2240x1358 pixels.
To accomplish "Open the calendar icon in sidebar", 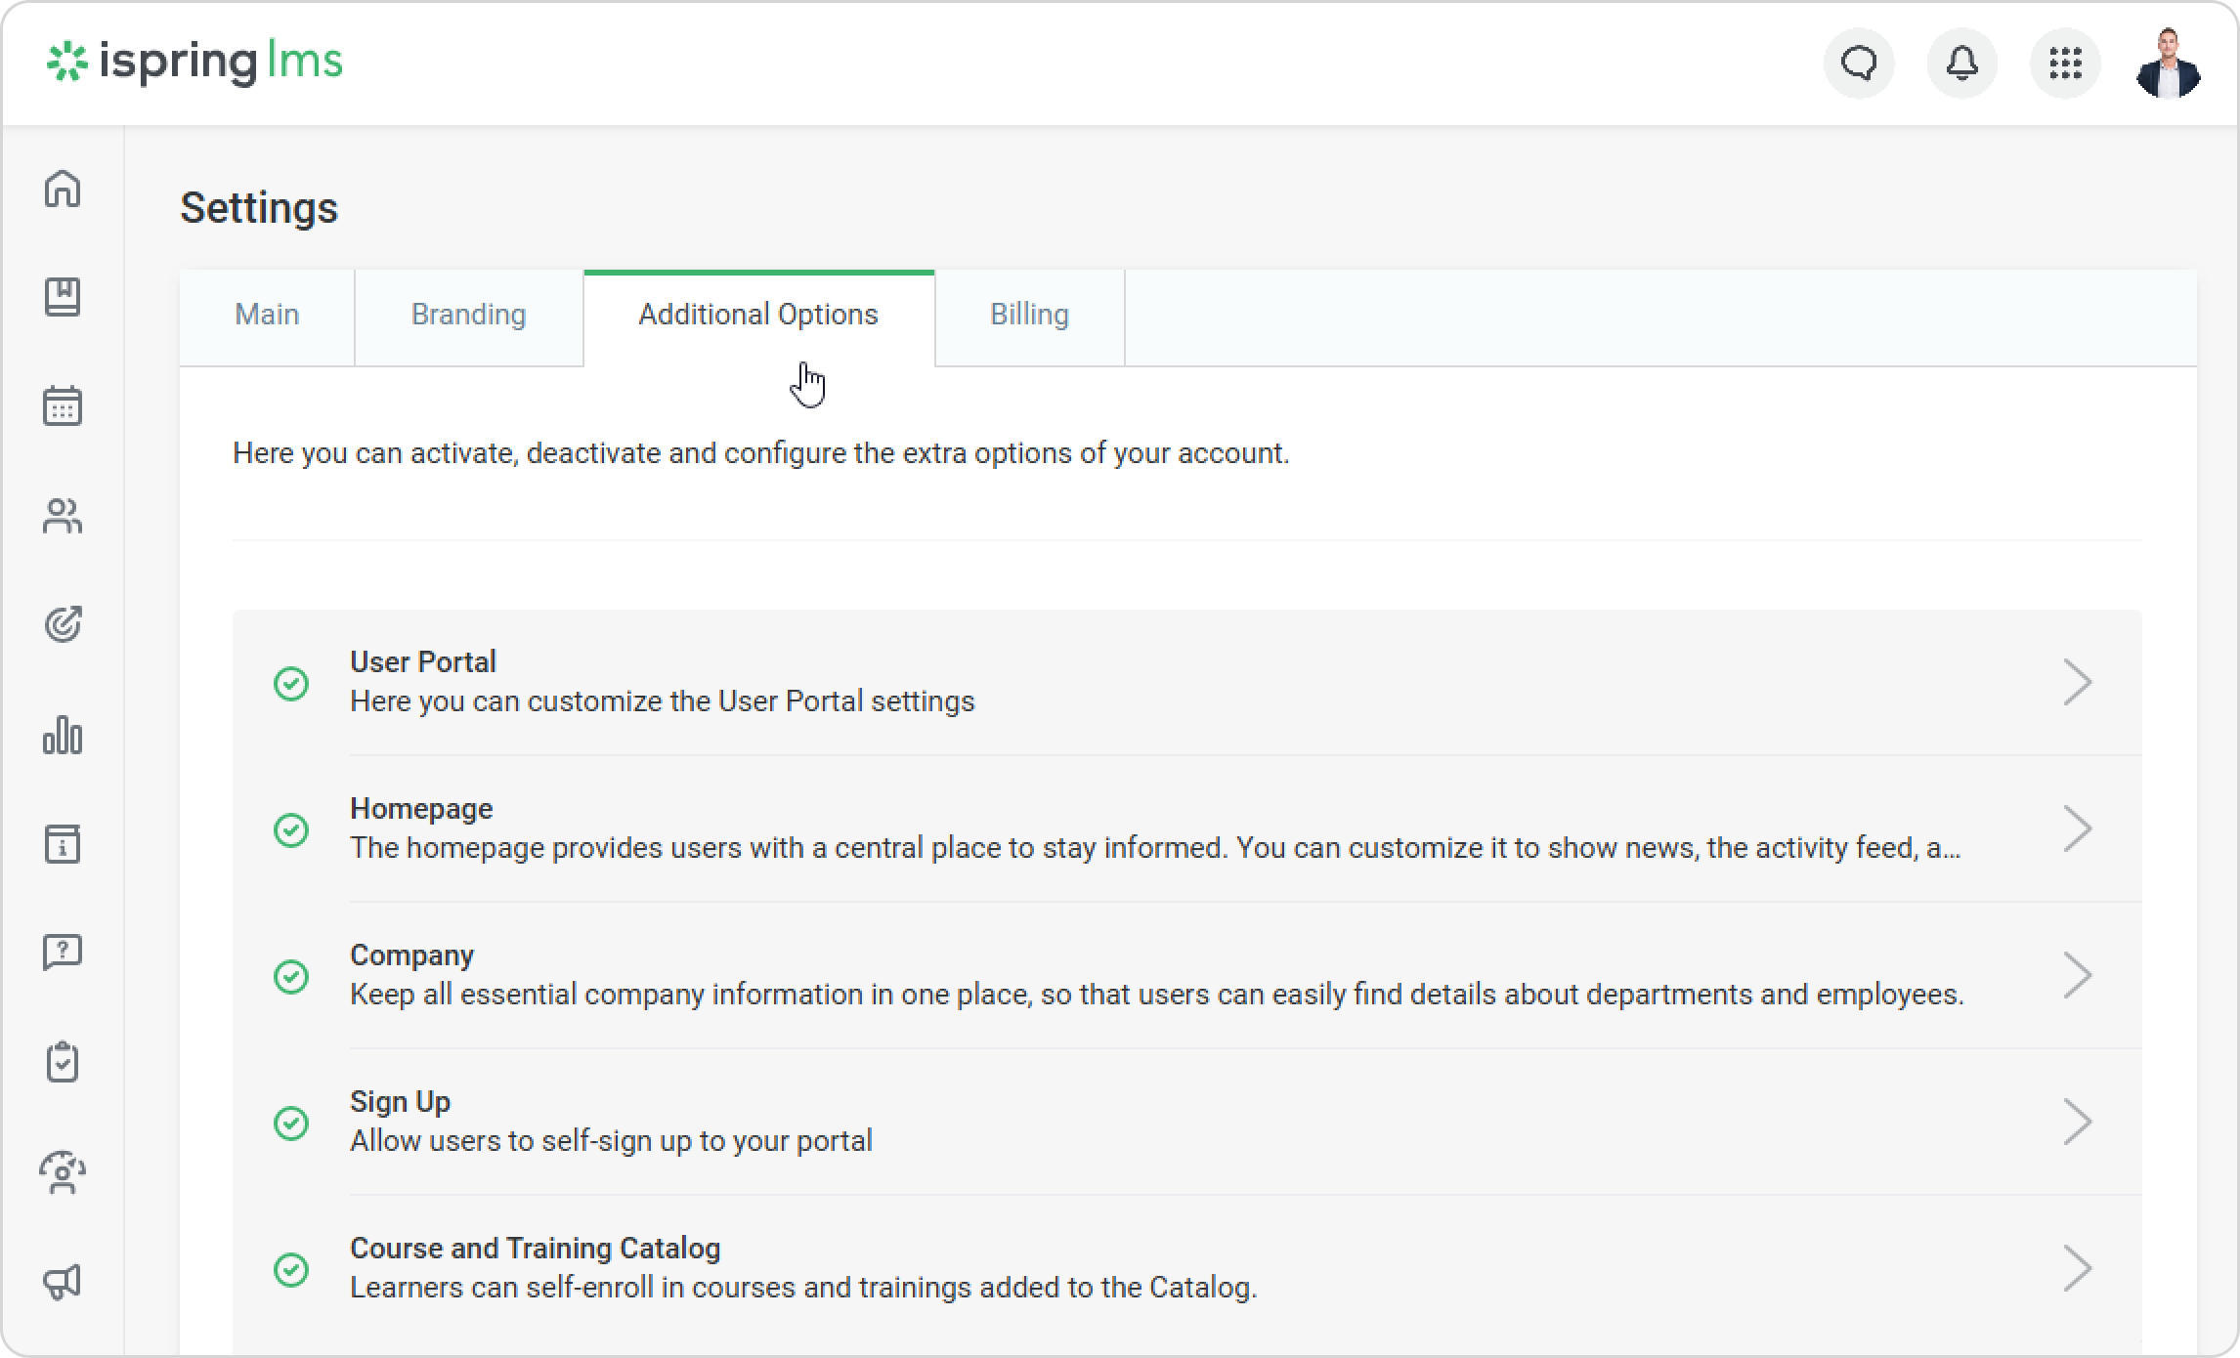I will click(63, 405).
